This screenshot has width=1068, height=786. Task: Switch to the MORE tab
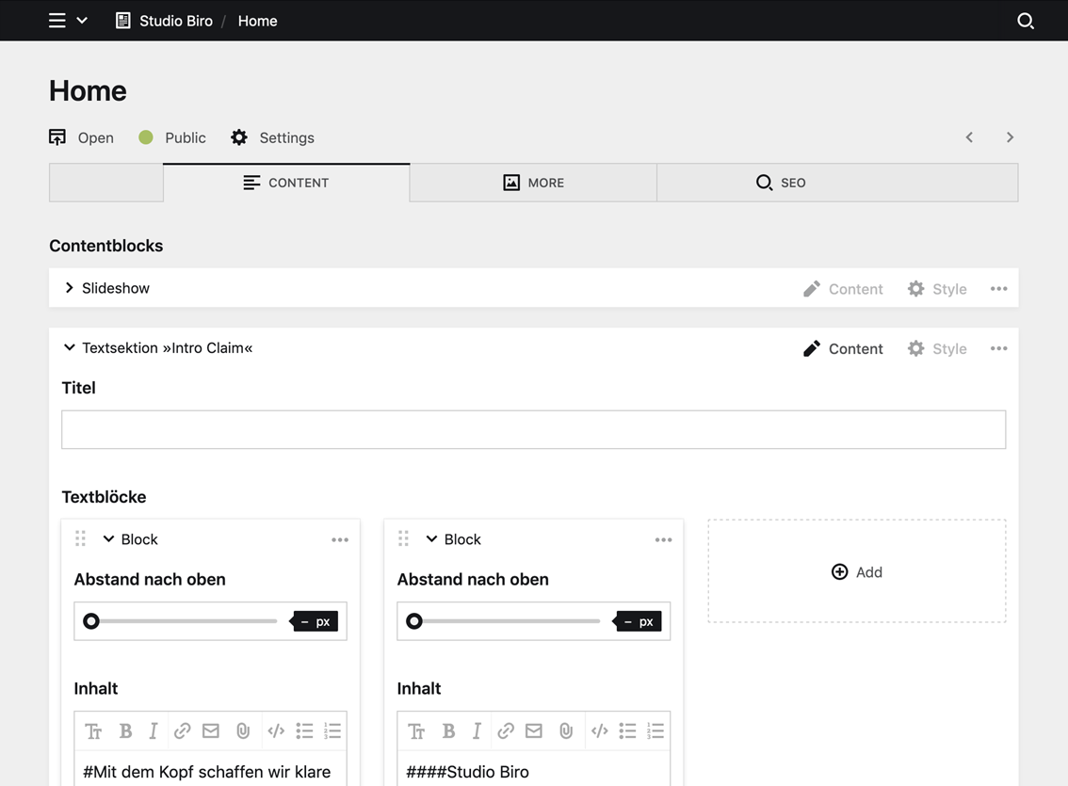533,182
